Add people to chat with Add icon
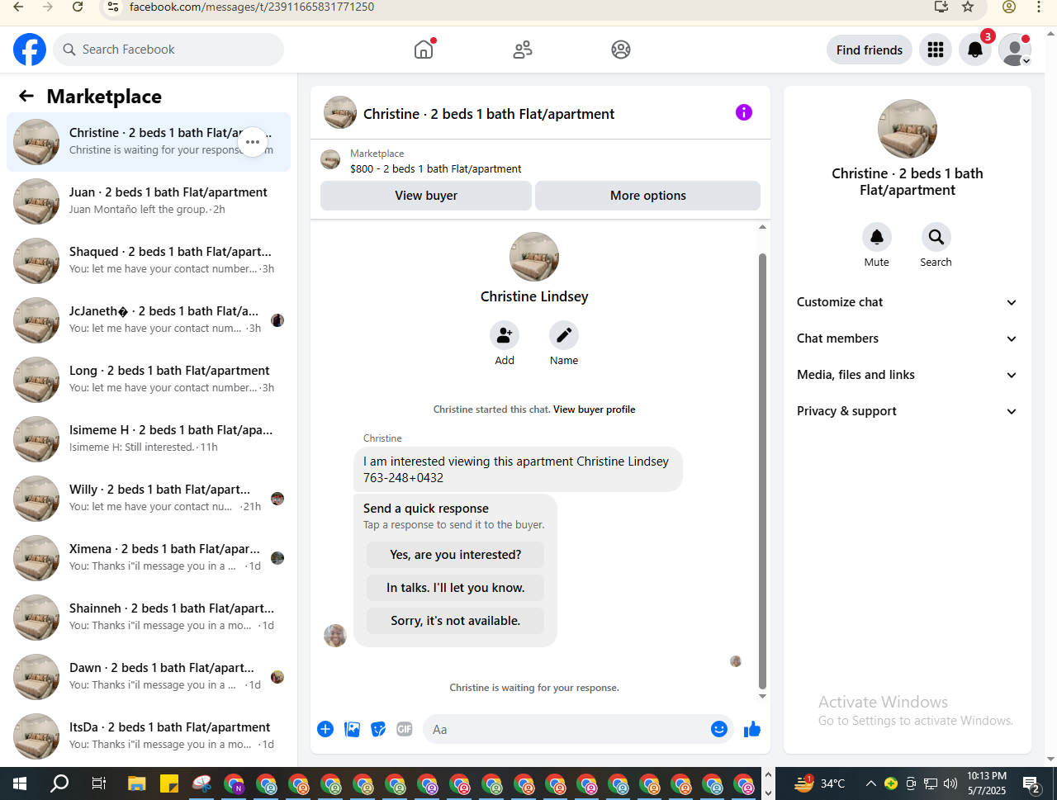Viewport: 1057px width, 800px height. (x=505, y=335)
